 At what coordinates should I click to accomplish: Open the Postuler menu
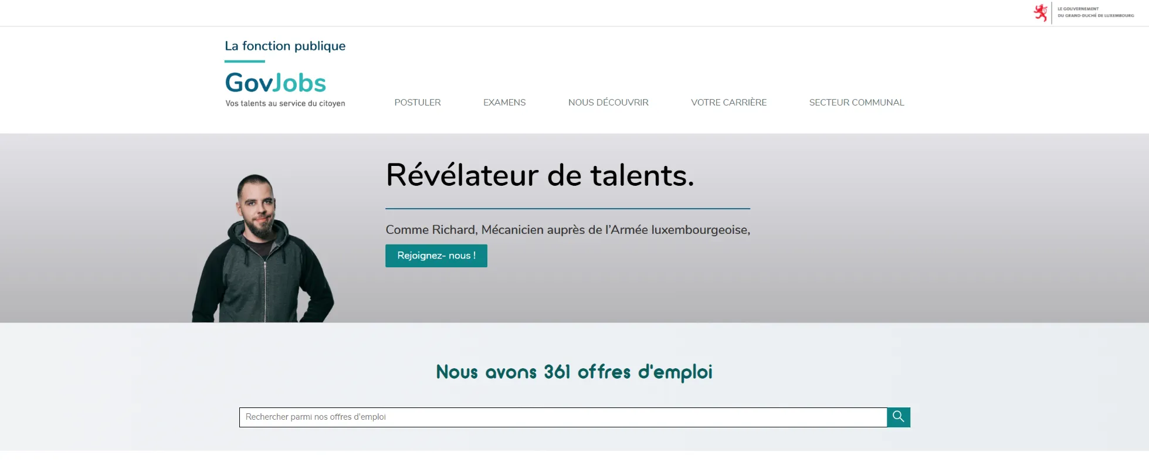tap(417, 103)
